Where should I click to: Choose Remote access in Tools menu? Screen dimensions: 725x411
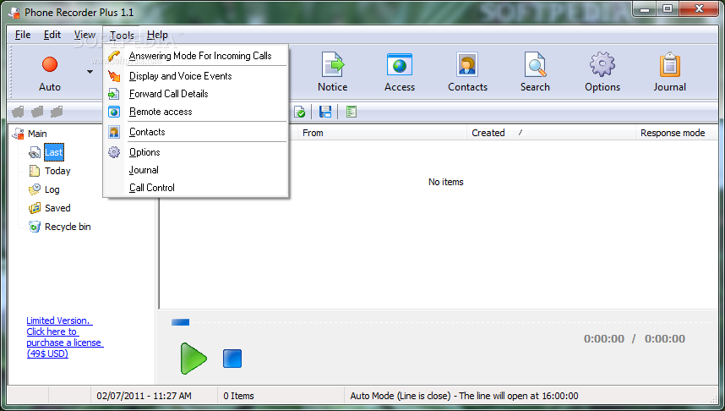click(195, 112)
